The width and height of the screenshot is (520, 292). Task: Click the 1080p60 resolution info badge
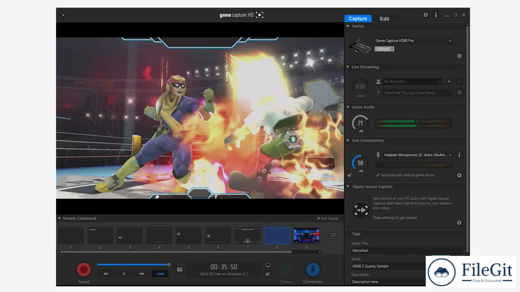coord(384,49)
